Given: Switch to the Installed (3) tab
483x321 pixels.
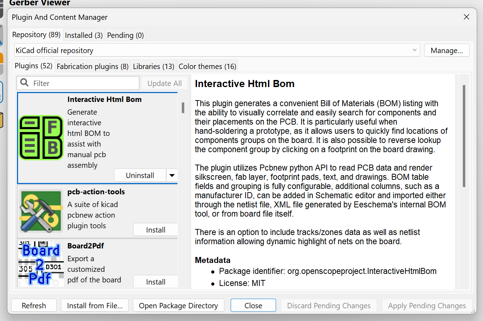Looking at the screenshot, I should pos(84,35).
